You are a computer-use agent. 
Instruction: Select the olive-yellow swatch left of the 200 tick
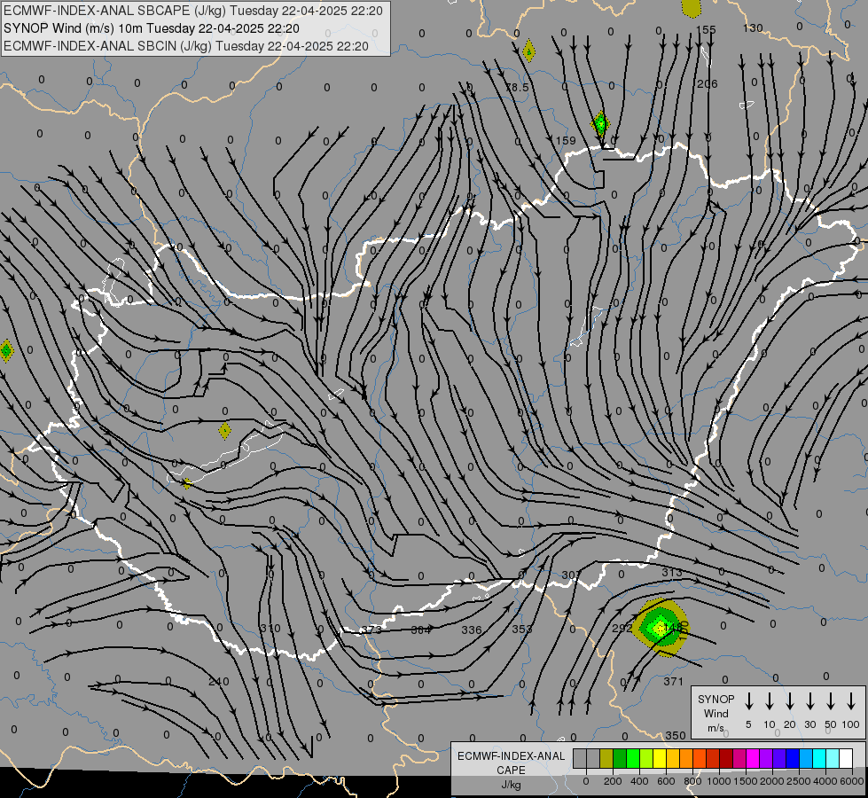coord(606,758)
